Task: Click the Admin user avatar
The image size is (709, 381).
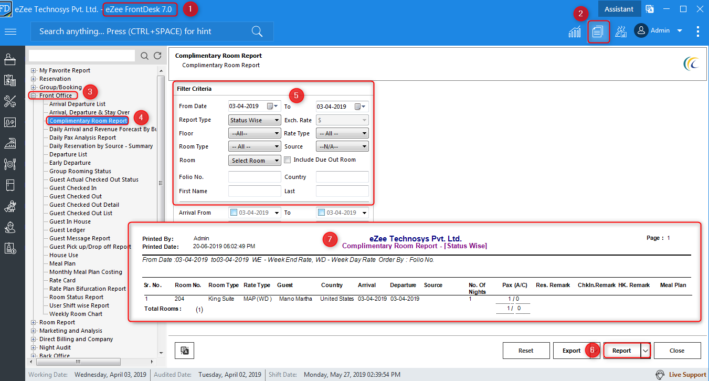Action: 641,31
